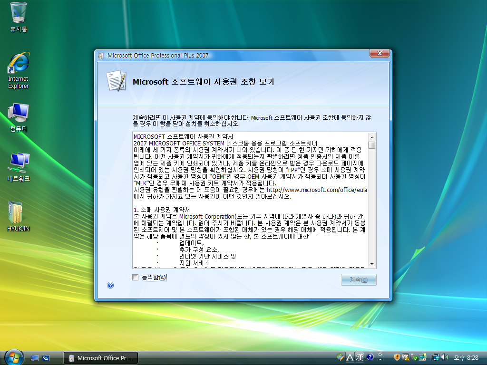487x365 pixels.
Task: Toggle the IME 'A' input mode icon
Action: coord(350,357)
